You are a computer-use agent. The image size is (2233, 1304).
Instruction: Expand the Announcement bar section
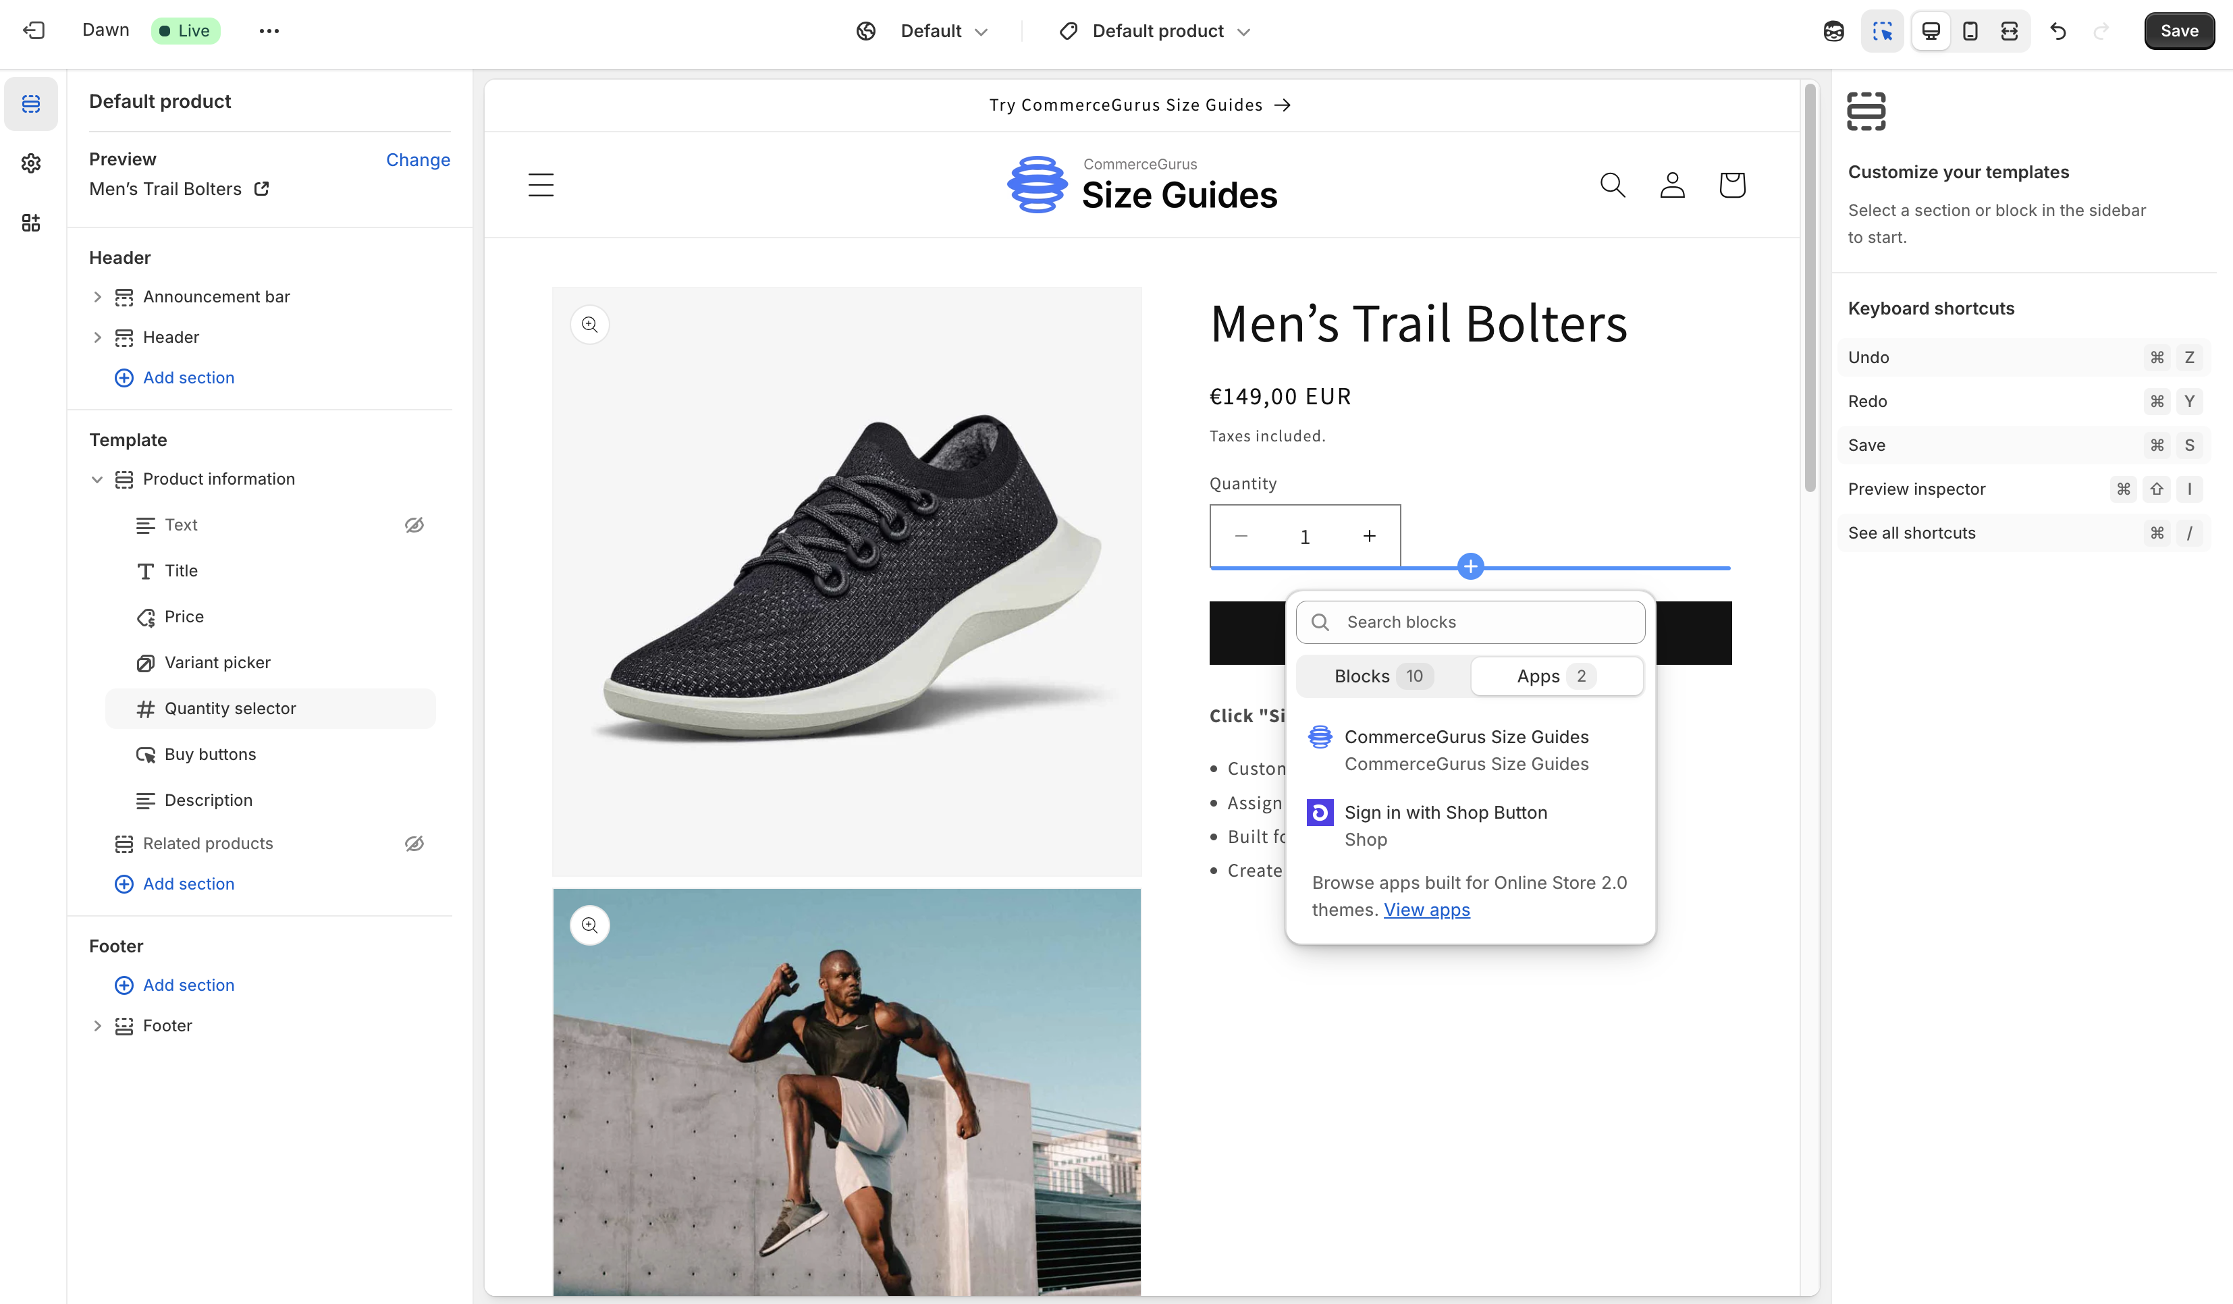click(97, 297)
